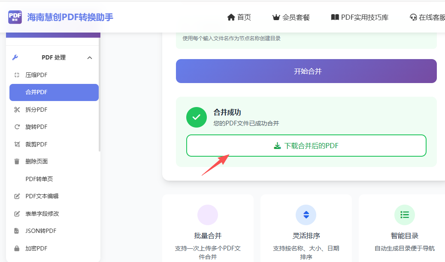Click the list icon above 智能目录

tap(405, 215)
